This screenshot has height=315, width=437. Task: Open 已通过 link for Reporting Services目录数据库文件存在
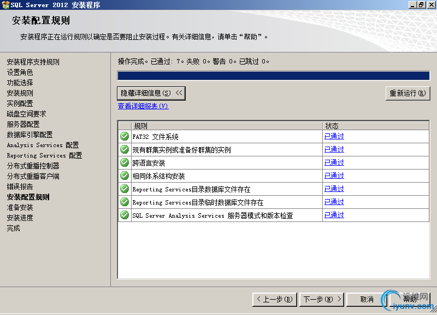334,189
